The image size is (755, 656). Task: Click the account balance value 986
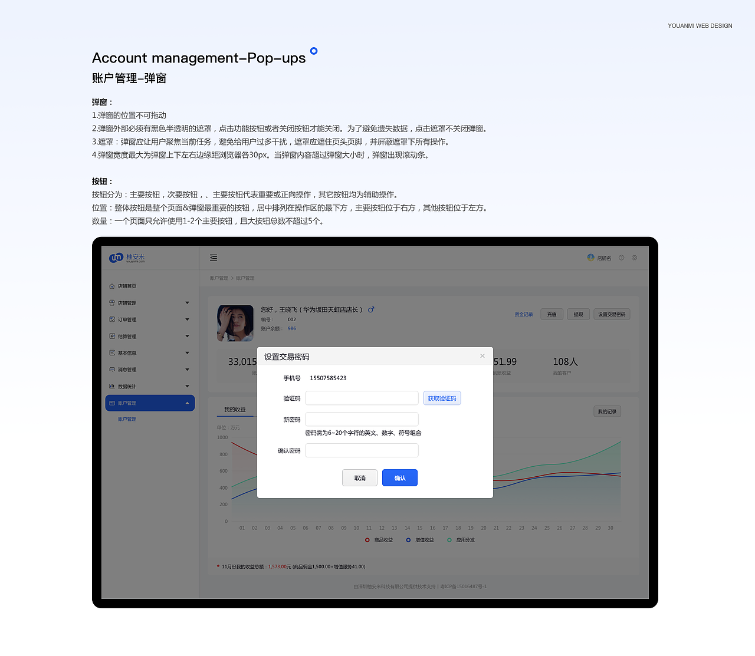tap(292, 329)
